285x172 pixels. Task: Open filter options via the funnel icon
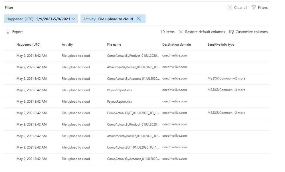click(x=254, y=7)
